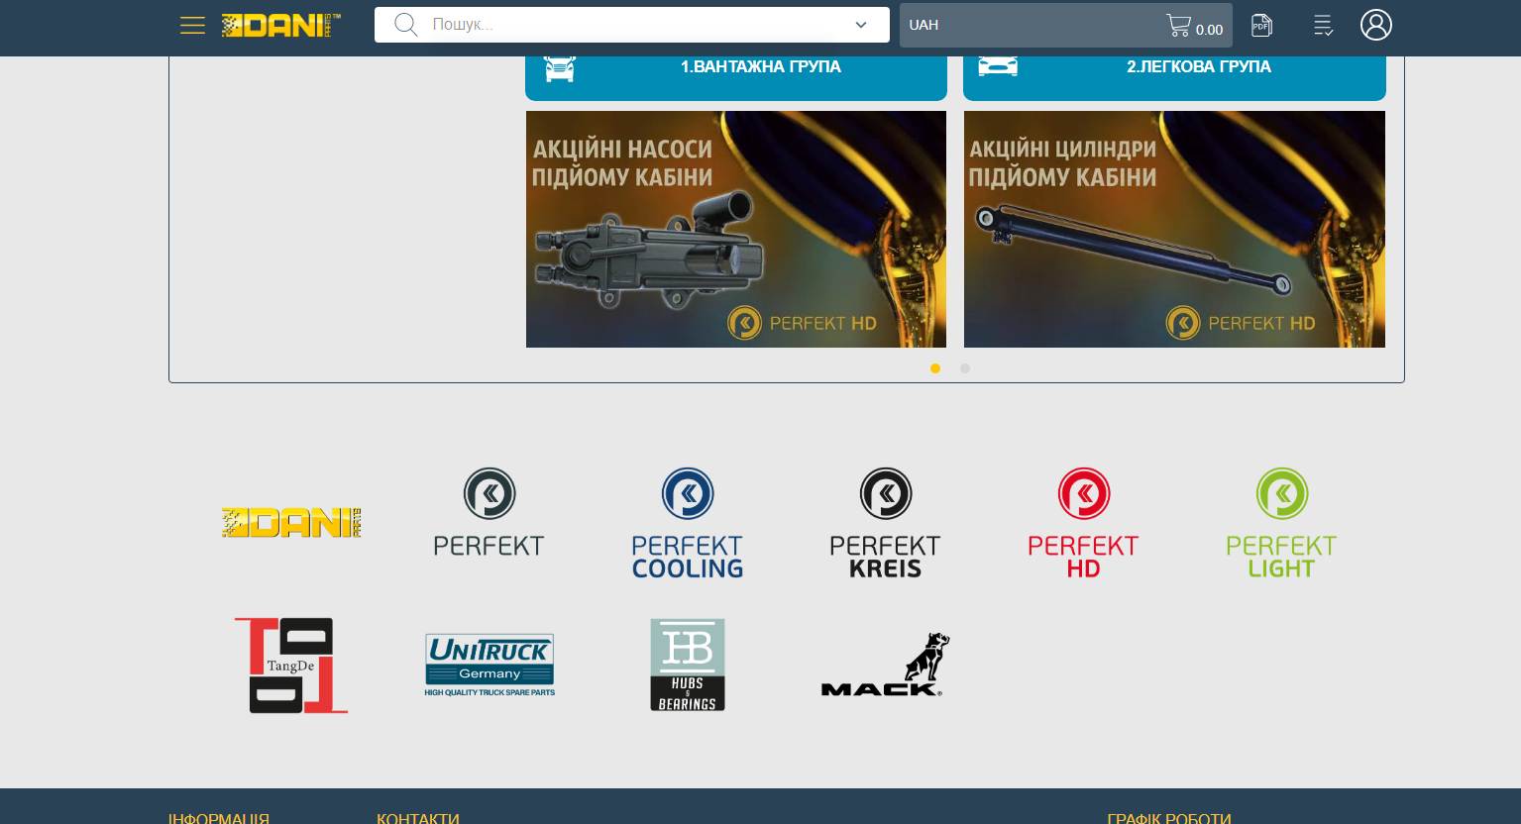Open the hamburger menu

(192, 25)
